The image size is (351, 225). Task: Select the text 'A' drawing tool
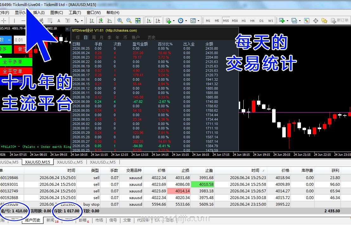tap(59, 21)
